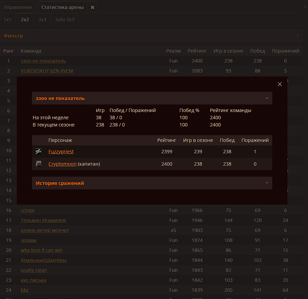The height and width of the screenshot is (299, 308).
Task: Click Cryptomoon's class icon
Action: [x=38, y=164]
